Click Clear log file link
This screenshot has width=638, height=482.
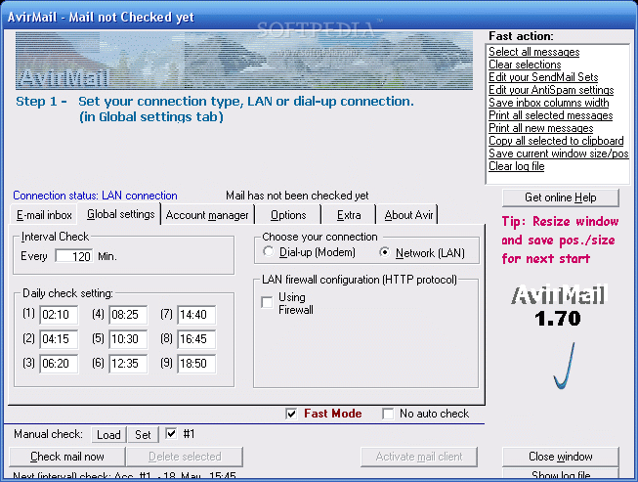pos(516,166)
